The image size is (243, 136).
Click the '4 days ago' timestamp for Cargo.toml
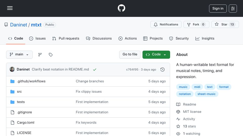(157, 123)
